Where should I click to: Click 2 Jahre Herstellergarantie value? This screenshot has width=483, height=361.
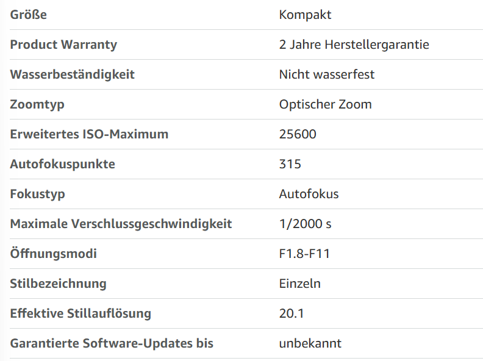(x=354, y=45)
